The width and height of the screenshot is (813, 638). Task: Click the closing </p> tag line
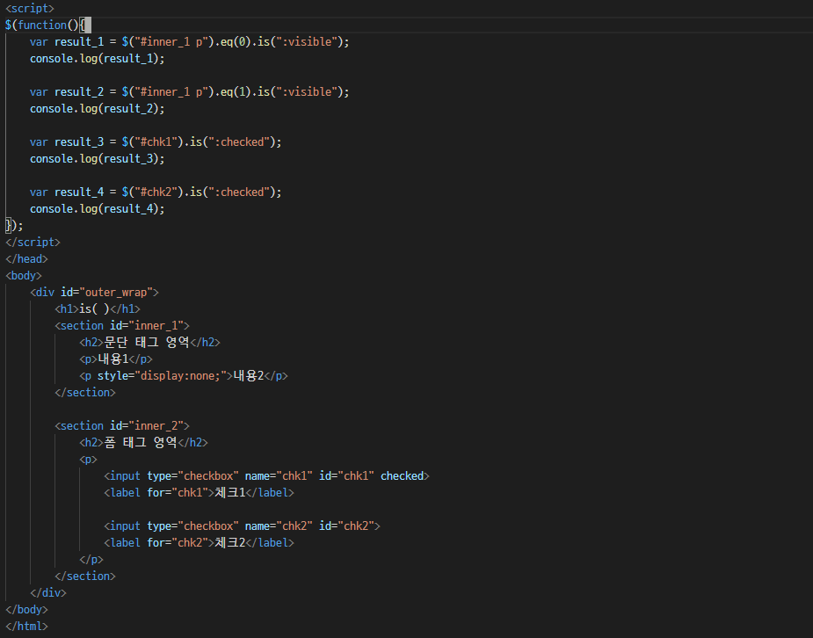pyautogui.click(x=91, y=559)
